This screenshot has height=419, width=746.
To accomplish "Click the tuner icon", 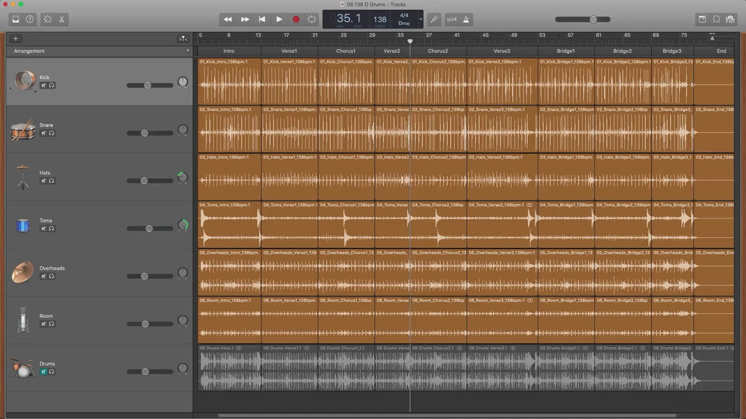I will pos(434,19).
